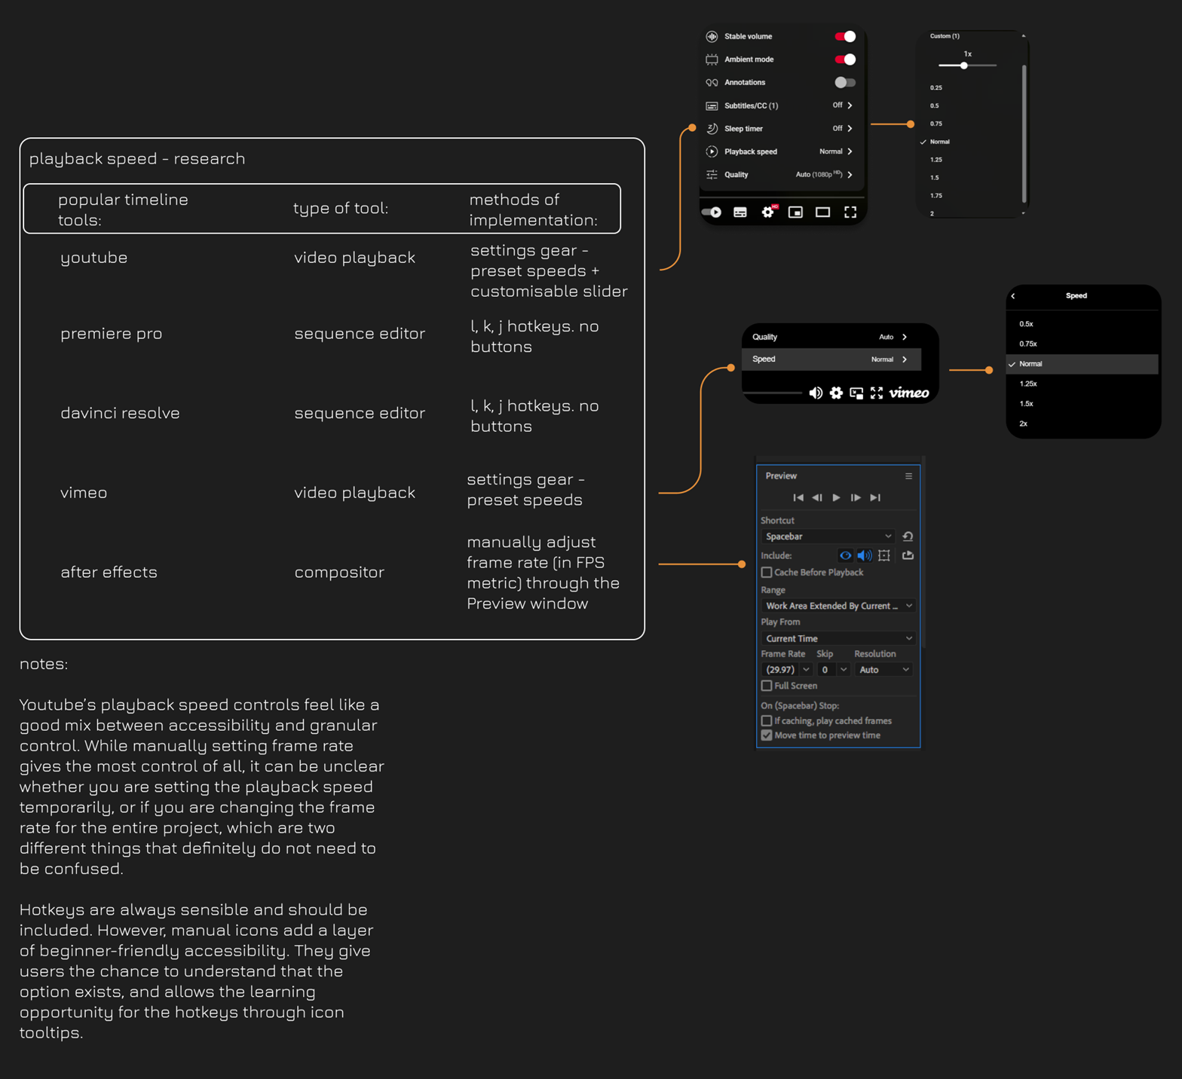Toggle video include eye icon in Preview
Image resolution: width=1182 pixels, height=1079 pixels.
tap(845, 555)
